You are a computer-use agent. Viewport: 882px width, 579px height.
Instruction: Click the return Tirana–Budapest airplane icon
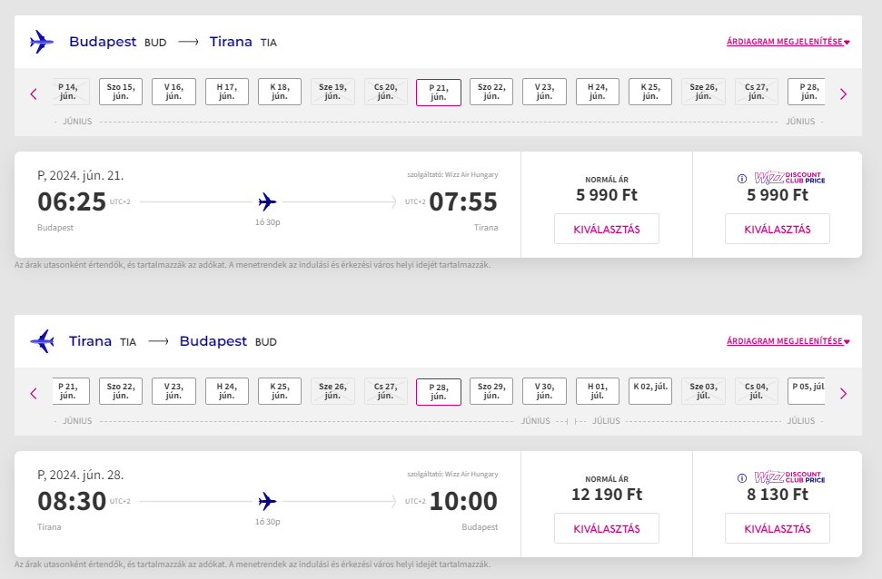pyautogui.click(x=42, y=341)
